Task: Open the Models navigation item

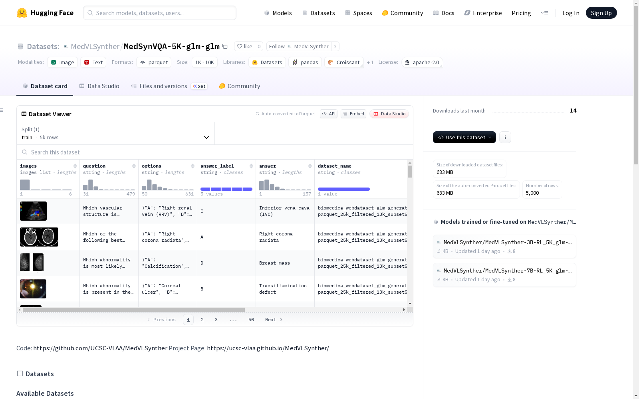Action: pyautogui.click(x=278, y=13)
